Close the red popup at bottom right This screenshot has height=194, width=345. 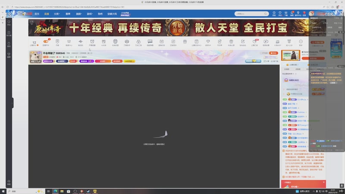(324, 182)
